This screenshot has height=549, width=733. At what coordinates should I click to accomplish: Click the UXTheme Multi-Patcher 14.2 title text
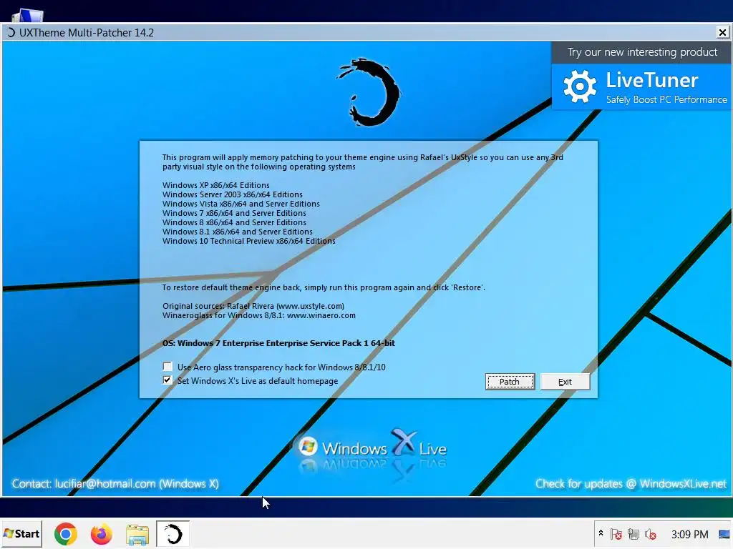[87, 33]
